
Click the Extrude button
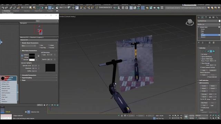coord(204,94)
